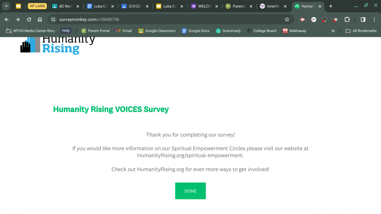Open the Extensions puzzle icon
Image resolution: width=381 pixels, height=214 pixels.
pos(347,20)
